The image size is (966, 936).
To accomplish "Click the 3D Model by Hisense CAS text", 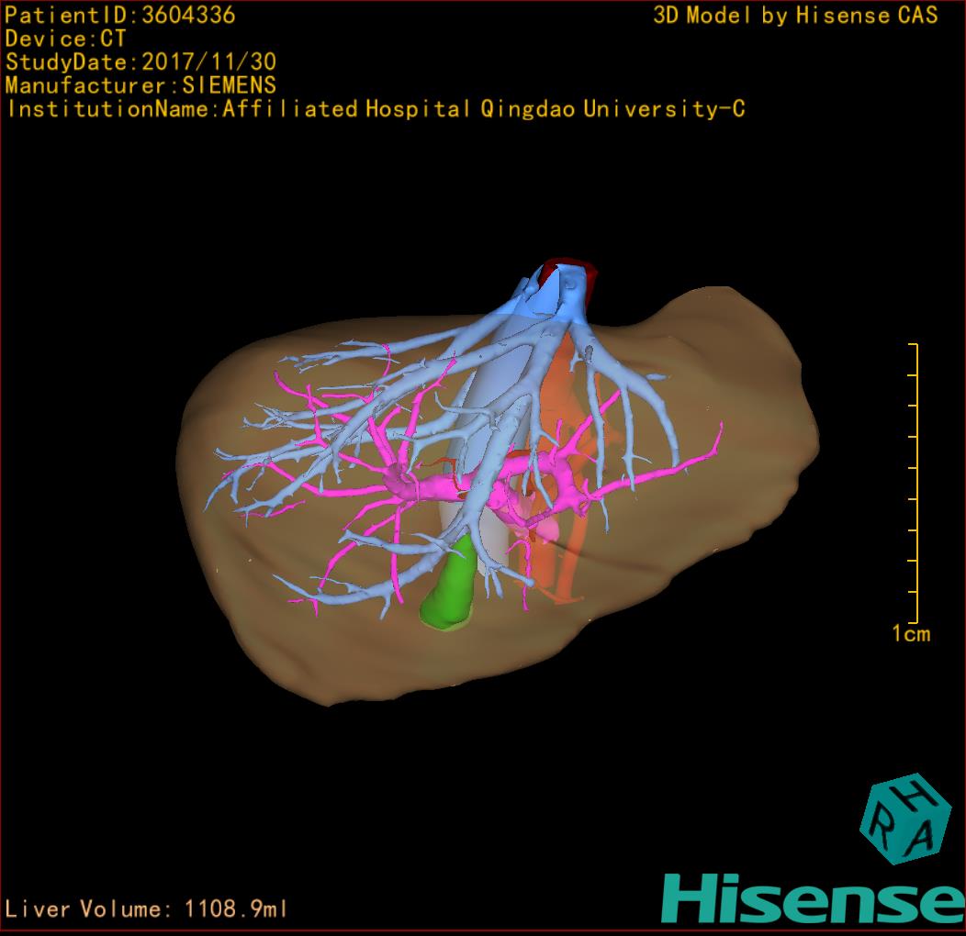I will pos(795,16).
